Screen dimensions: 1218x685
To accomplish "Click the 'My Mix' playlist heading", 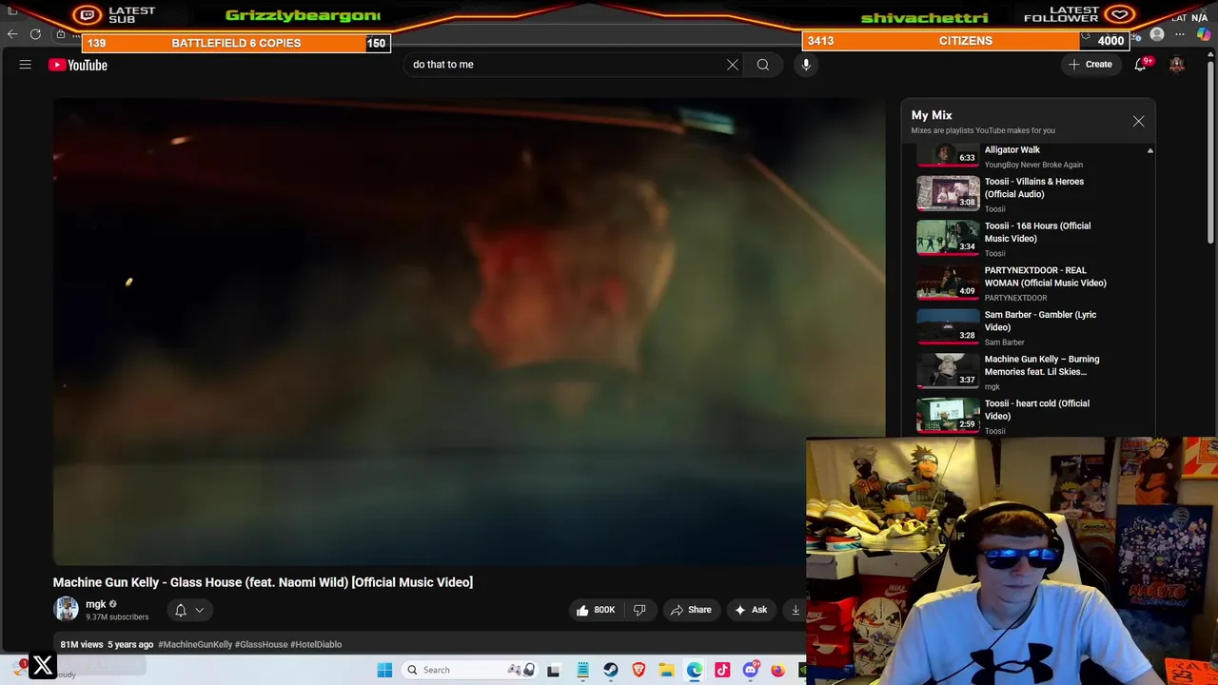I will tap(932, 115).
